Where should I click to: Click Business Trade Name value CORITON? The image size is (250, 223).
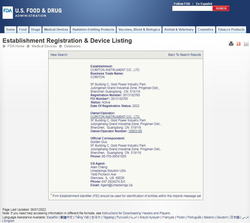click(97, 77)
